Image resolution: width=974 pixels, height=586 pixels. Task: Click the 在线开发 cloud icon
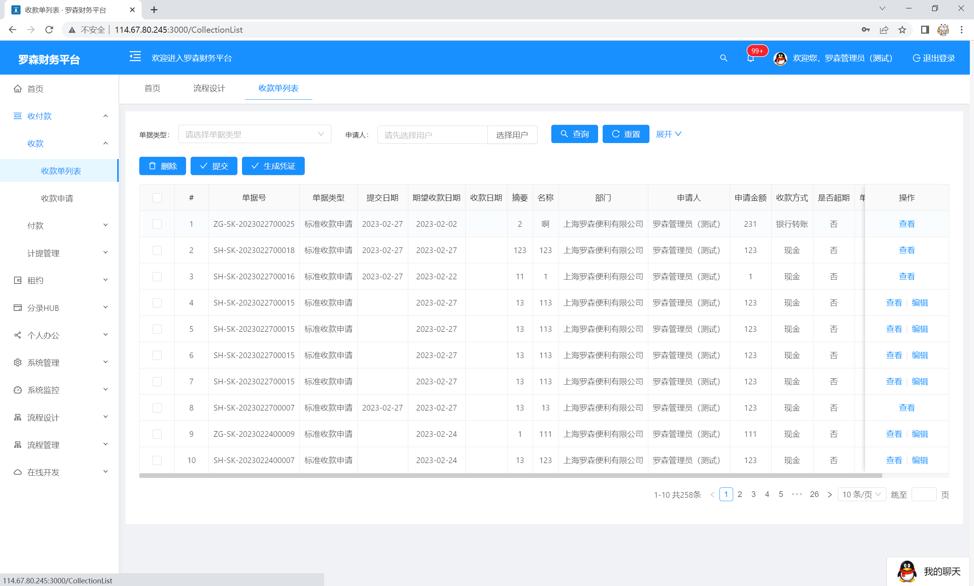pyautogui.click(x=18, y=472)
